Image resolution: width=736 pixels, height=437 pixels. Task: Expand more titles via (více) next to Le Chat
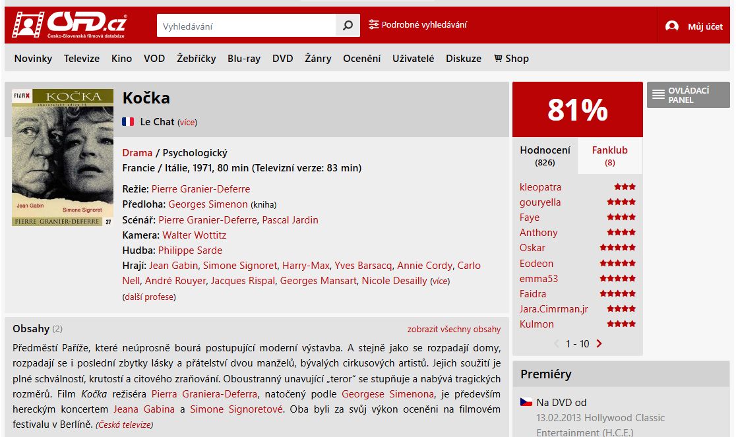pos(187,123)
